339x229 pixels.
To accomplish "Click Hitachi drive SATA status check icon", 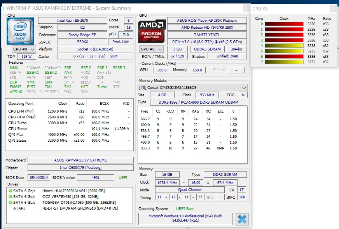I will 10,191.
